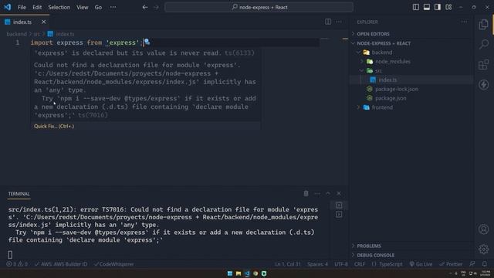The width and height of the screenshot is (494, 278).
Task: Open package.json in Explorer
Action: [x=391, y=98]
